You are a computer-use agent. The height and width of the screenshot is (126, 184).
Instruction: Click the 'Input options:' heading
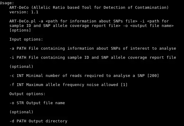click(x=26, y=39)
